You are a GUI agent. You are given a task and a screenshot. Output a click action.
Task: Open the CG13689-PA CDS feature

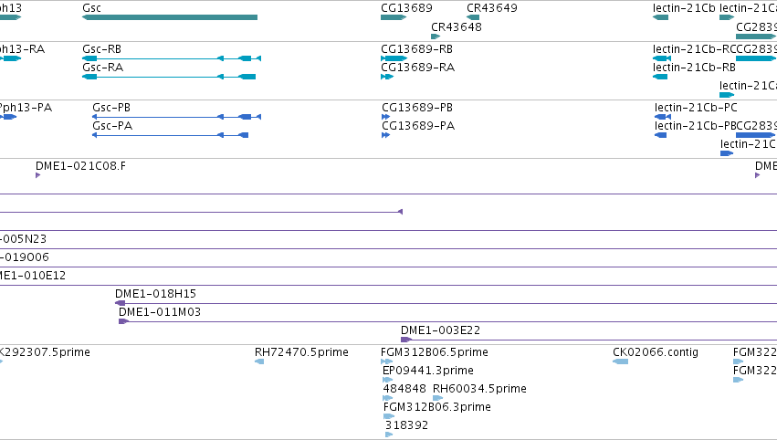coord(386,135)
